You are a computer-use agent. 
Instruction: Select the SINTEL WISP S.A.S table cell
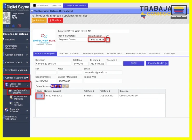pos(63,96)
